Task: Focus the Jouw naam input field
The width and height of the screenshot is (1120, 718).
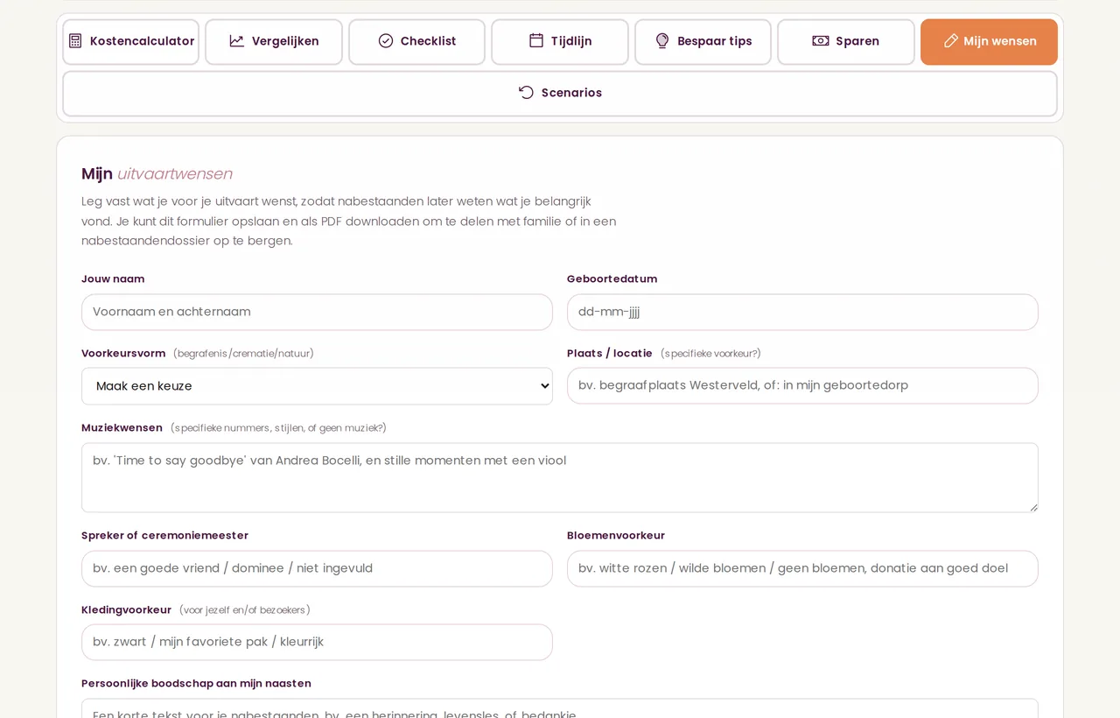Action: 317,312
